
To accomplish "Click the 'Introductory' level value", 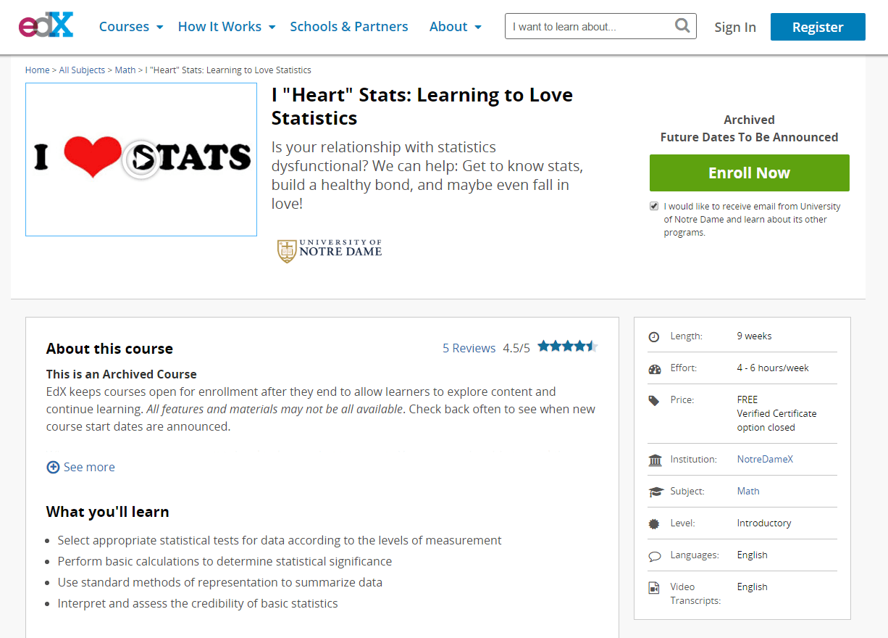I will pos(764,523).
